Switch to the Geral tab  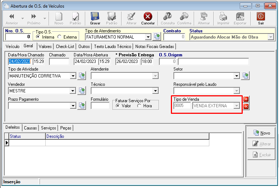(x=28, y=46)
